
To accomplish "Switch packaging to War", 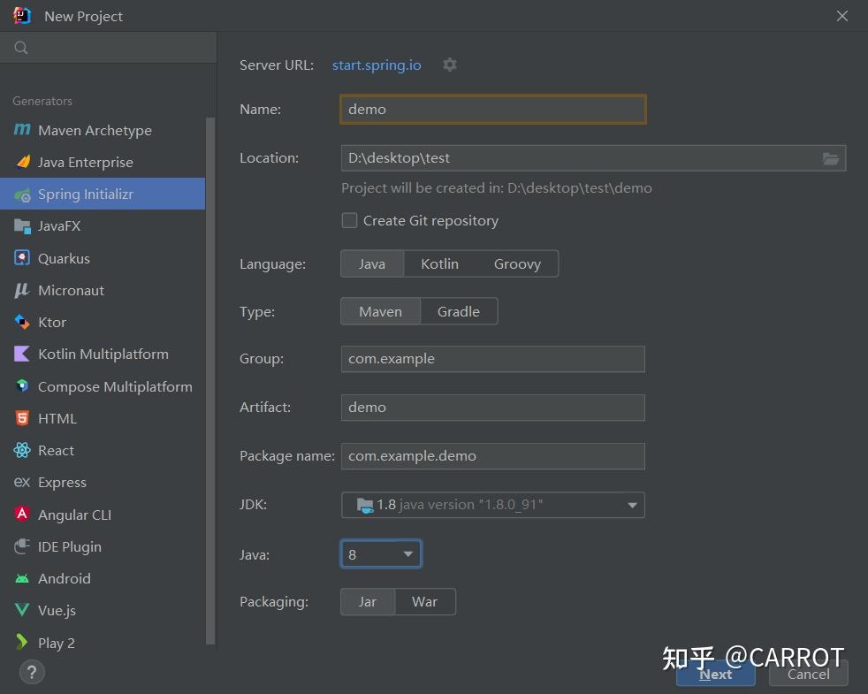I will 425,601.
